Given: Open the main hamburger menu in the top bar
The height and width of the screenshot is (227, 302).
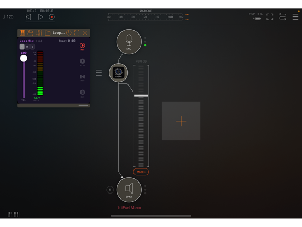Looking at the screenshot, I should 295,17.
